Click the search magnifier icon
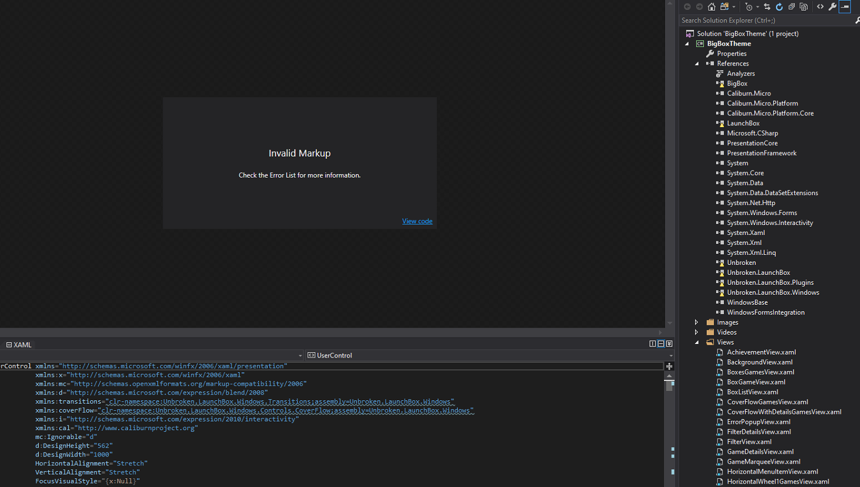The height and width of the screenshot is (487, 860). pyautogui.click(x=857, y=20)
